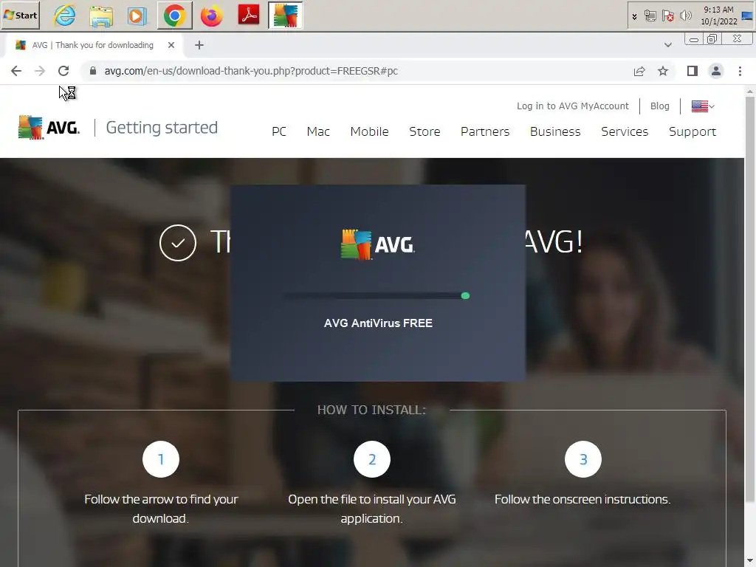Click the Chrome taskbar icon
This screenshot has width=756, height=567.
[174, 16]
